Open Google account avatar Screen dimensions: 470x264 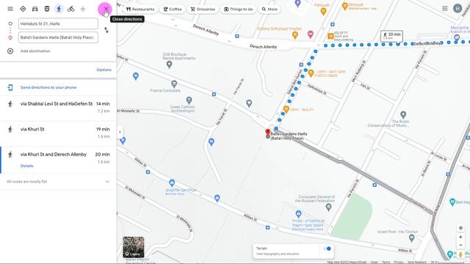pos(458,8)
